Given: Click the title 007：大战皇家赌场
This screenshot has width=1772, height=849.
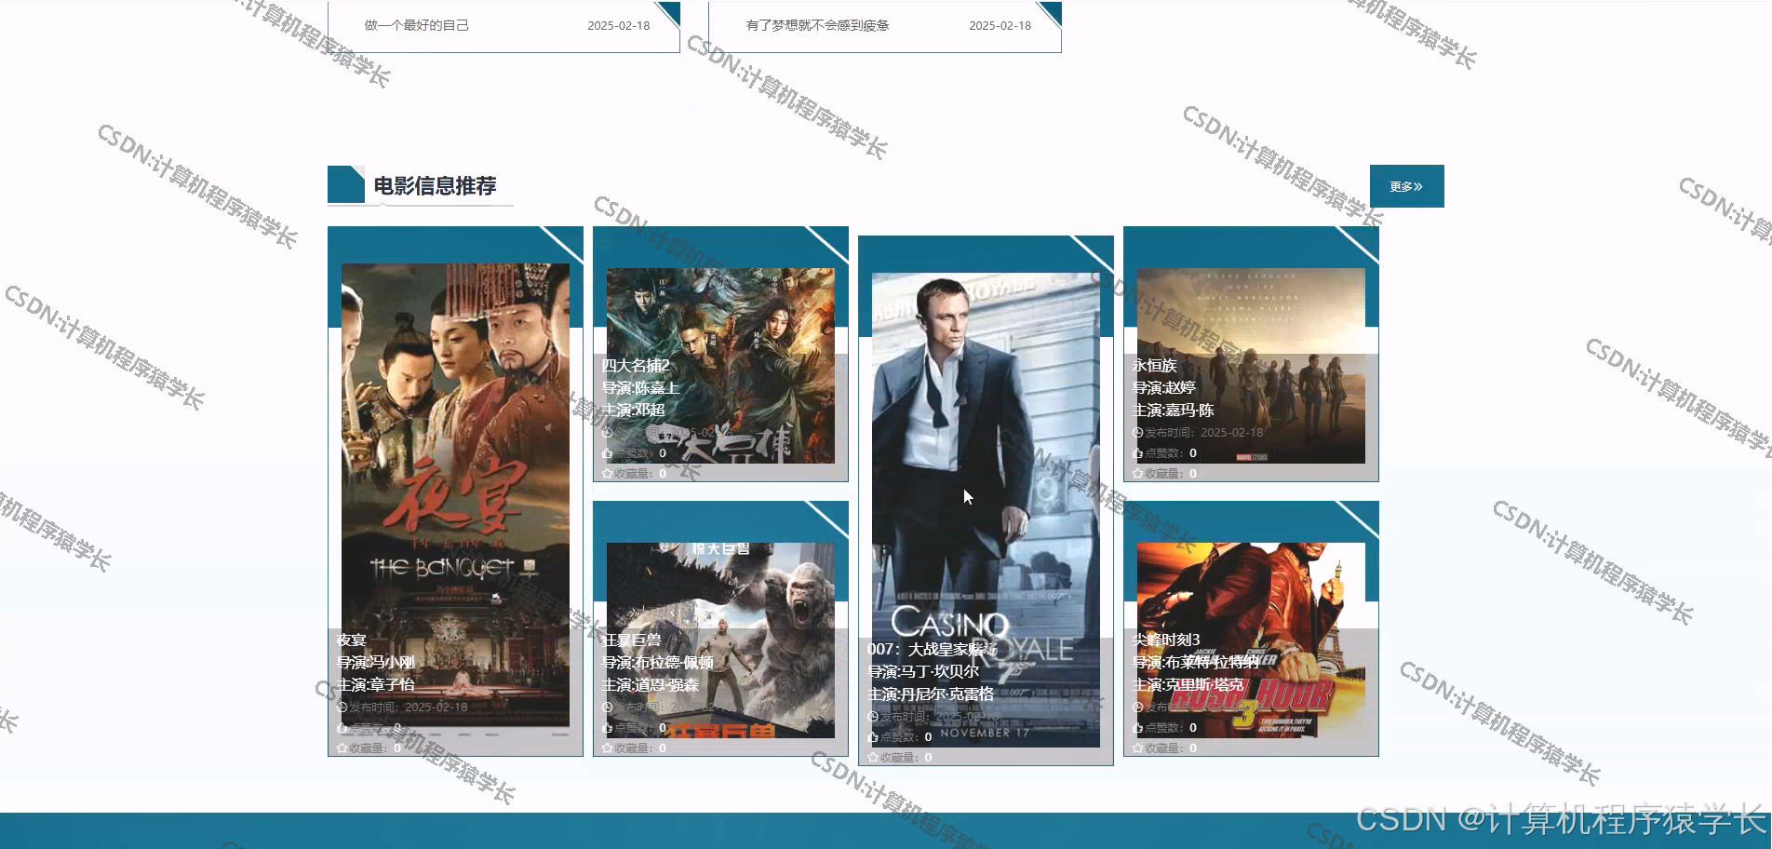Looking at the screenshot, I should (x=932, y=650).
